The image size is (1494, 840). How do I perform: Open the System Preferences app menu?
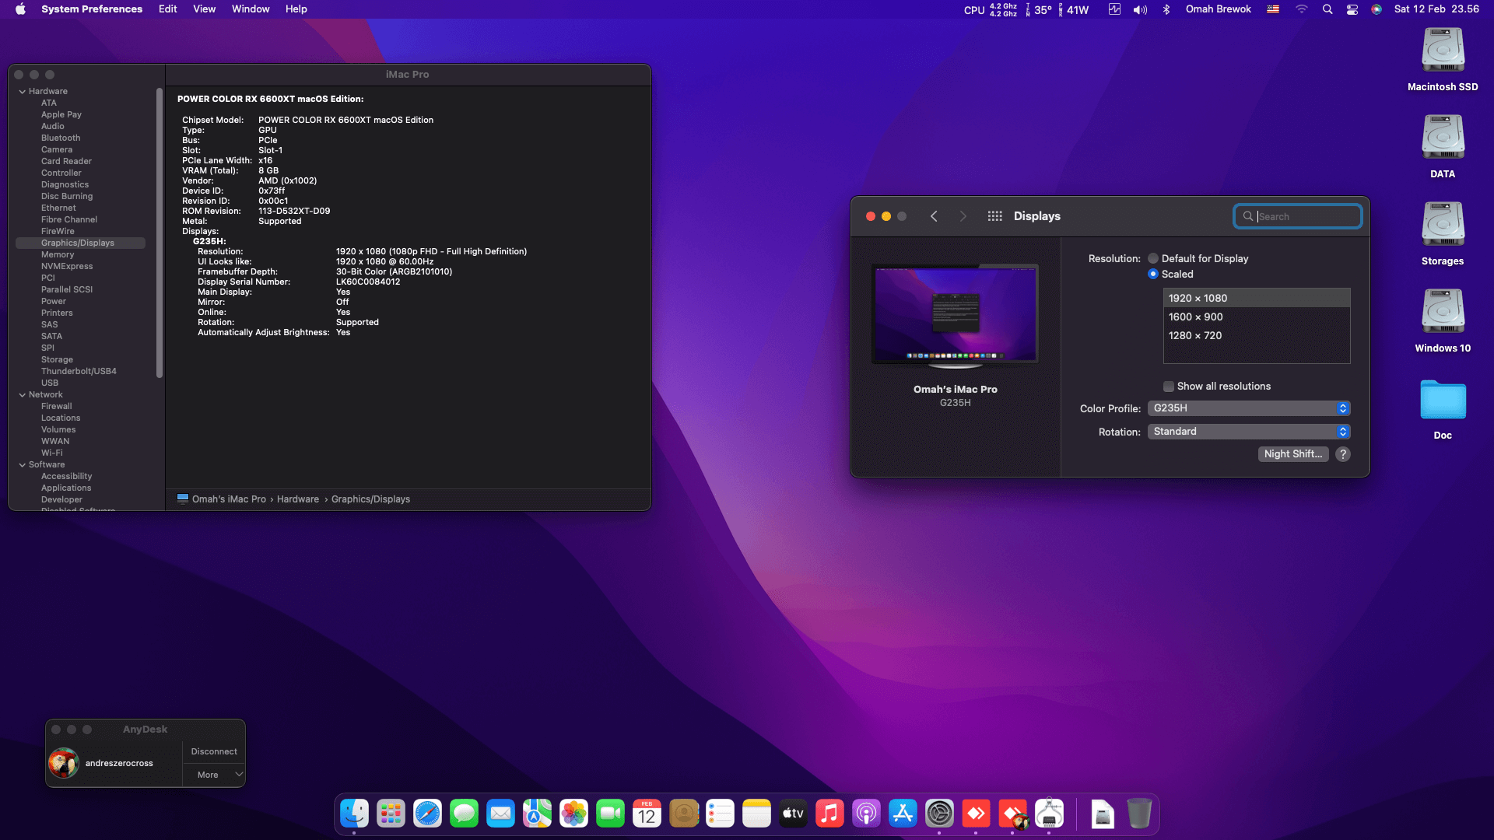[92, 9]
